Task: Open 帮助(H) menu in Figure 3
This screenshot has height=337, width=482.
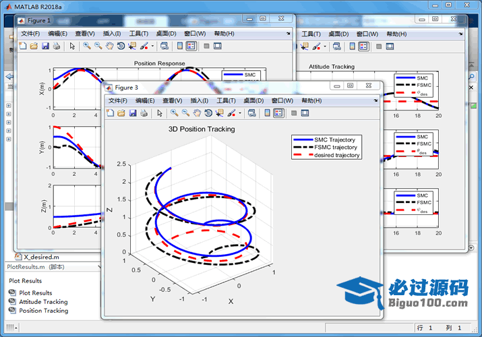Action: tap(311, 100)
